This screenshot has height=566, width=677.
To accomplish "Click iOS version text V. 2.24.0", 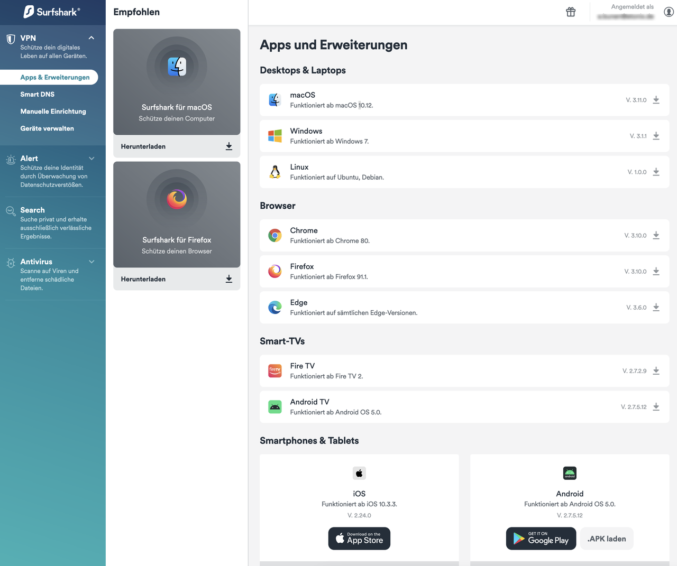I will click(359, 515).
